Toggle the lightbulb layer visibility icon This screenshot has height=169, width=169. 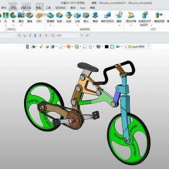click(x=126, y=46)
